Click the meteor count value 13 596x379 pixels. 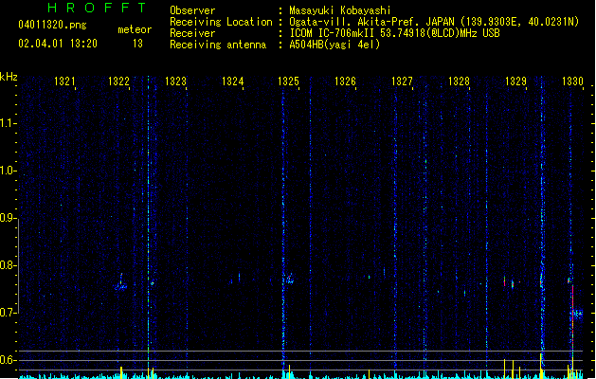tap(137, 44)
